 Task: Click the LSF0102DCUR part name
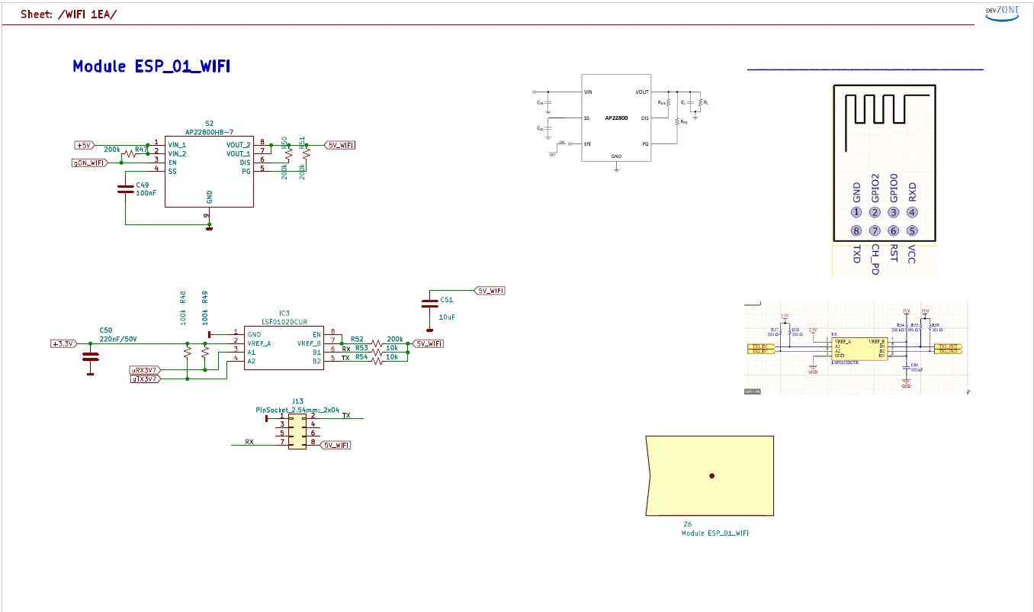pyautogui.click(x=284, y=323)
